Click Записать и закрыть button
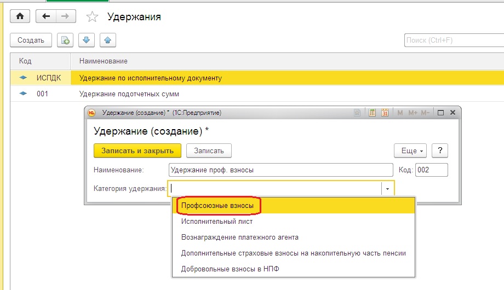The width and height of the screenshot is (504, 290). click(138, 150)
